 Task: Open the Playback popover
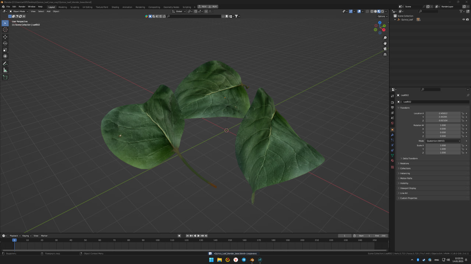point(14,236)
